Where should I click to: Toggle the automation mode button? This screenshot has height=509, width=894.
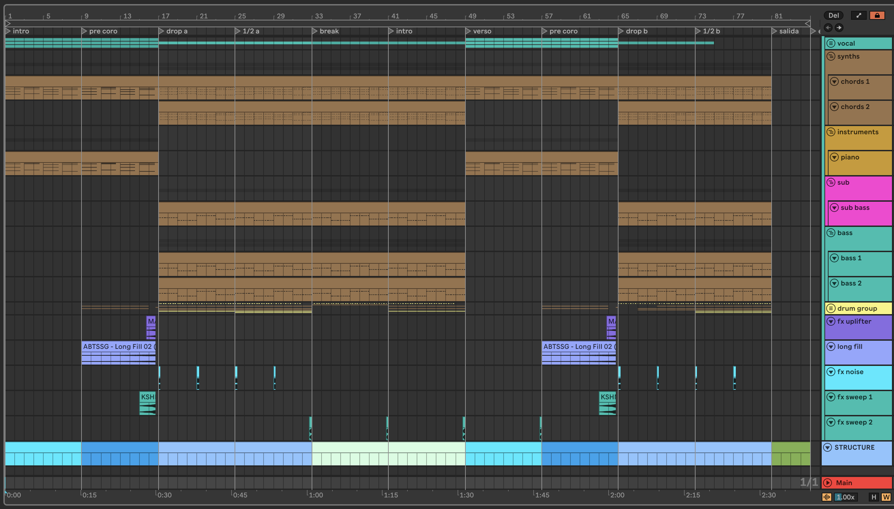tap(858, 15)
